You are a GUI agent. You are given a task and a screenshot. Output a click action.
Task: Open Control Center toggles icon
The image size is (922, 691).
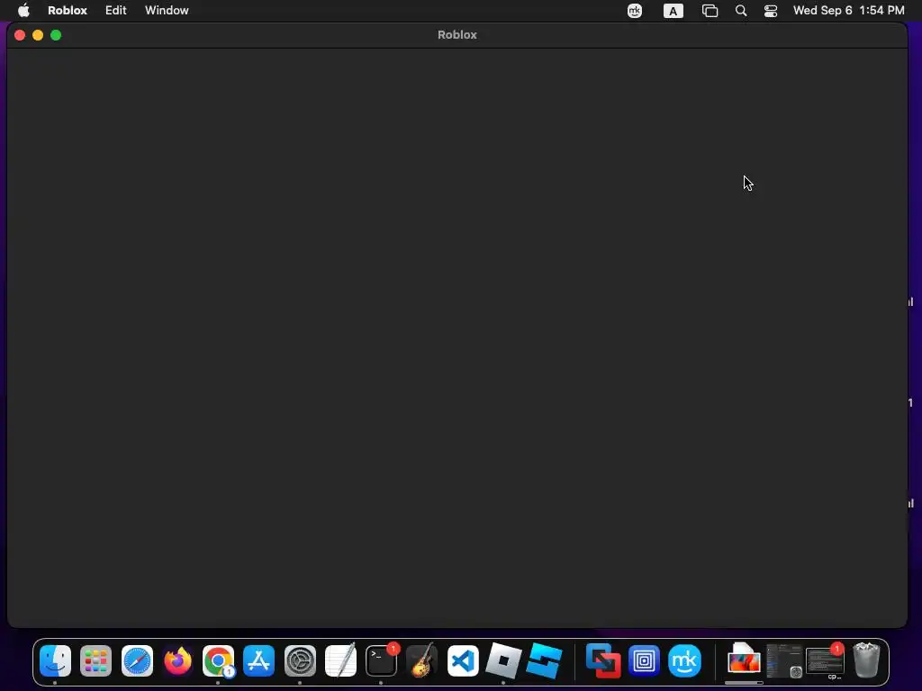pos(771,11)
